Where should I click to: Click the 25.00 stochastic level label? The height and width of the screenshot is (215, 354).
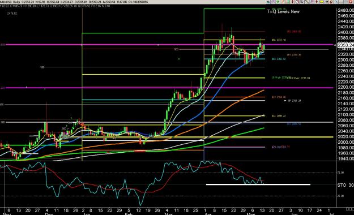click(341, 196)
